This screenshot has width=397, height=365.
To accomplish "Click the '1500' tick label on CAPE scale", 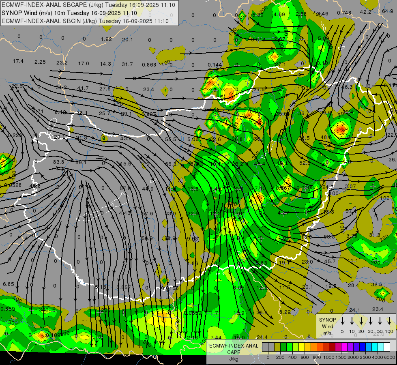I will point(341,357).
